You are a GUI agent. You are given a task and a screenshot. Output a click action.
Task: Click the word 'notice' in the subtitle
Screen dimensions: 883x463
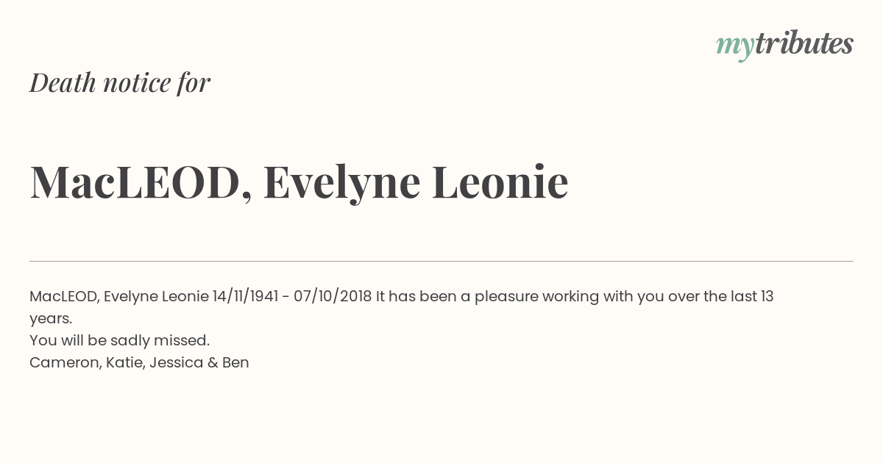tap(137, 83)
